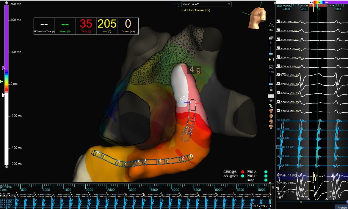Click the right caliper triangle at 105 ms
Screen dimensions: 348x209
[327, 199]
